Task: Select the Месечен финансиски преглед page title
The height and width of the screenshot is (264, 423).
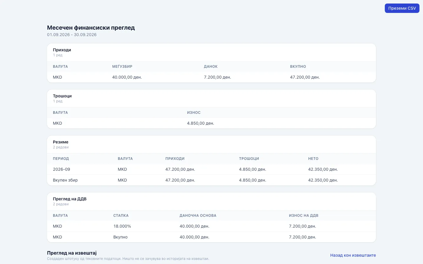Action: 91,28
